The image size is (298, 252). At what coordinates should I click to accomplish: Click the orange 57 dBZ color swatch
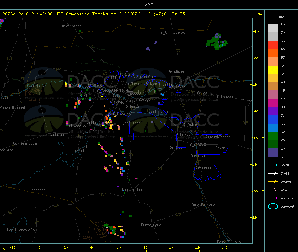coord(273,53)
